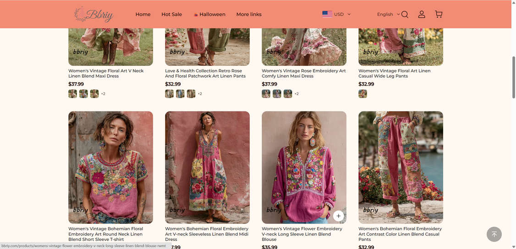Open the search magnifier icon
This screenshot has height=249, width=516.
coord(405,15)
